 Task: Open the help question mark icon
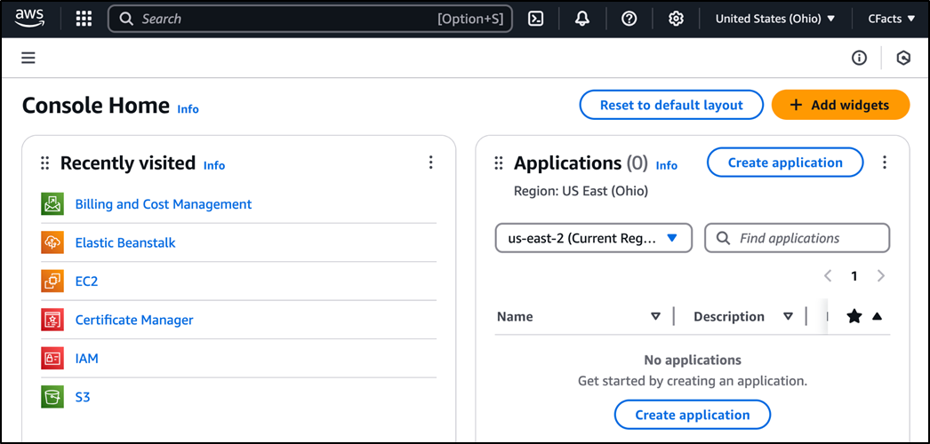(629, 19)
